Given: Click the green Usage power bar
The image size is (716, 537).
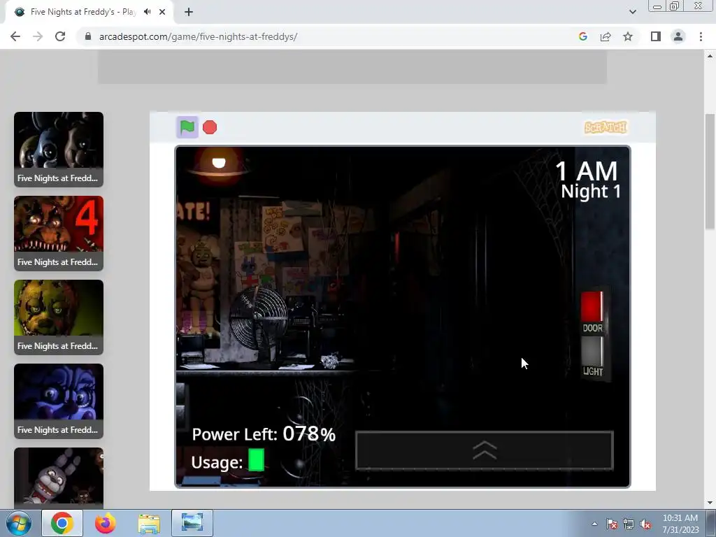Looking at the screenshot, I should 256,460.
